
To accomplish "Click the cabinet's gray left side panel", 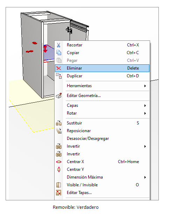I will [x=32, y=56].
